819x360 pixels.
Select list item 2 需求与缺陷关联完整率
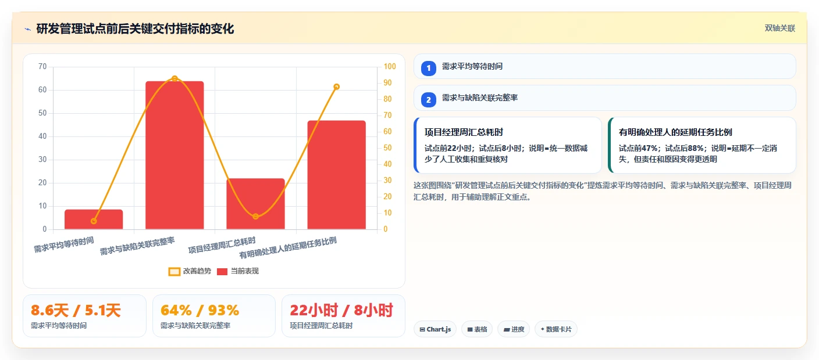click(604, 98)
